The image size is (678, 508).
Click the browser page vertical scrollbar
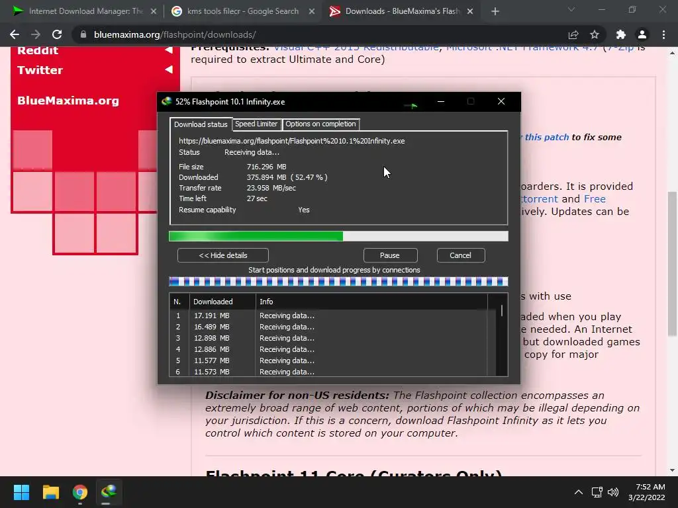(672, 263)
